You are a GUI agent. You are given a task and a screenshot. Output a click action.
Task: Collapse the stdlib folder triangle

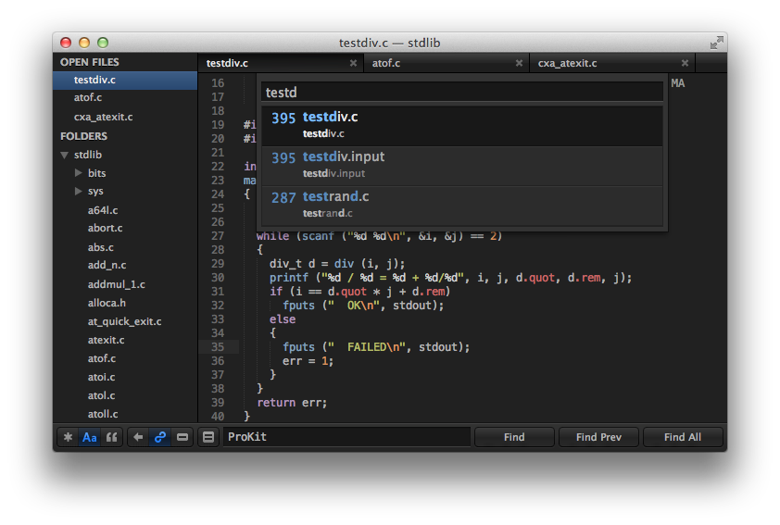click(64, 156)
